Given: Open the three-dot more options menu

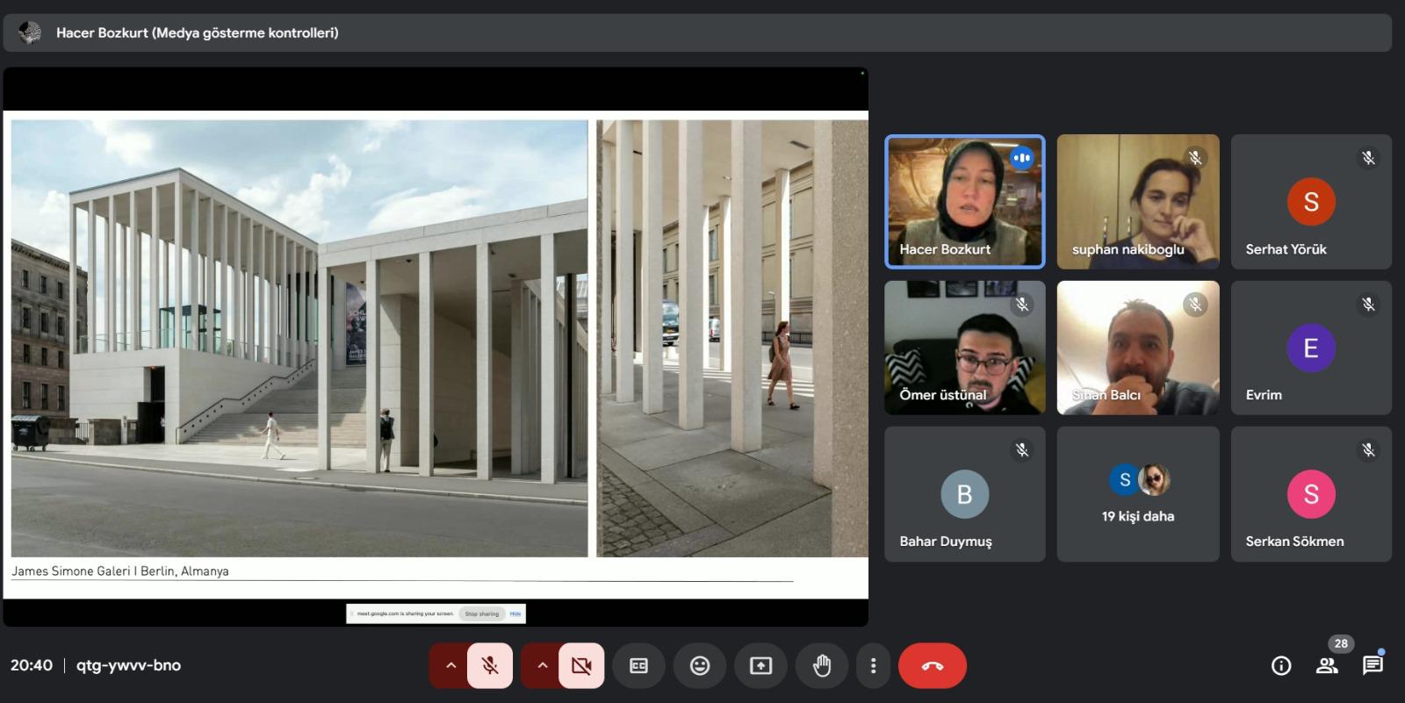Looking at the screenshot, I should point(873,665).
